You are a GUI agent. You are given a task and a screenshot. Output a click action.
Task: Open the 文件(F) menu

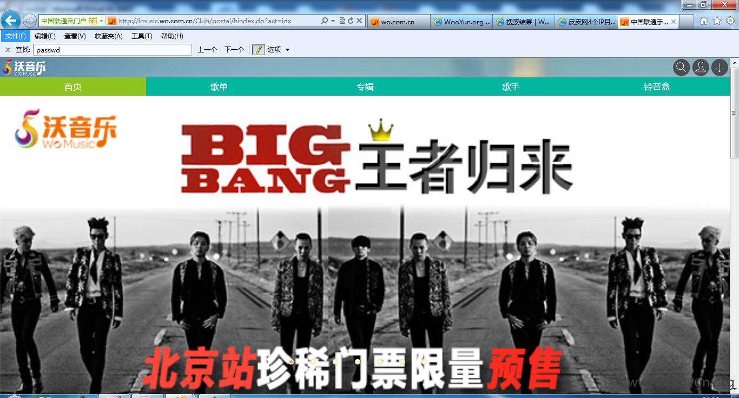(16, 36)
